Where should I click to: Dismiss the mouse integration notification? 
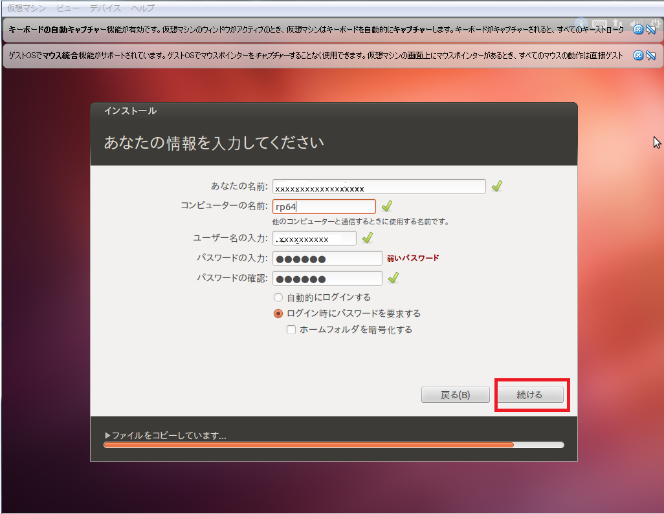(x=637, y=56)
